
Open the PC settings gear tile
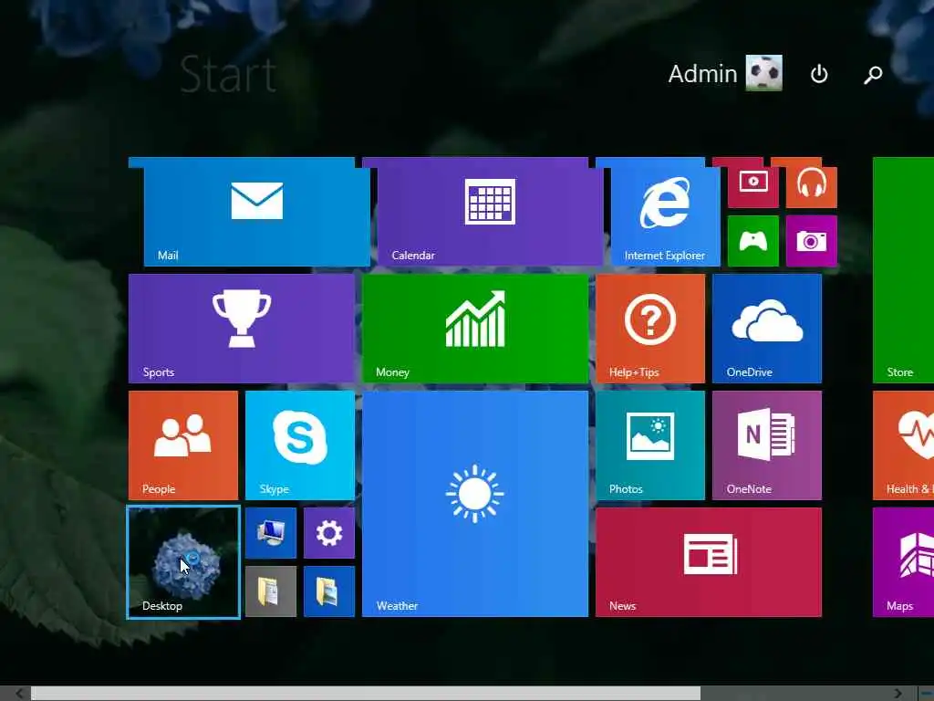coord(328,533)
